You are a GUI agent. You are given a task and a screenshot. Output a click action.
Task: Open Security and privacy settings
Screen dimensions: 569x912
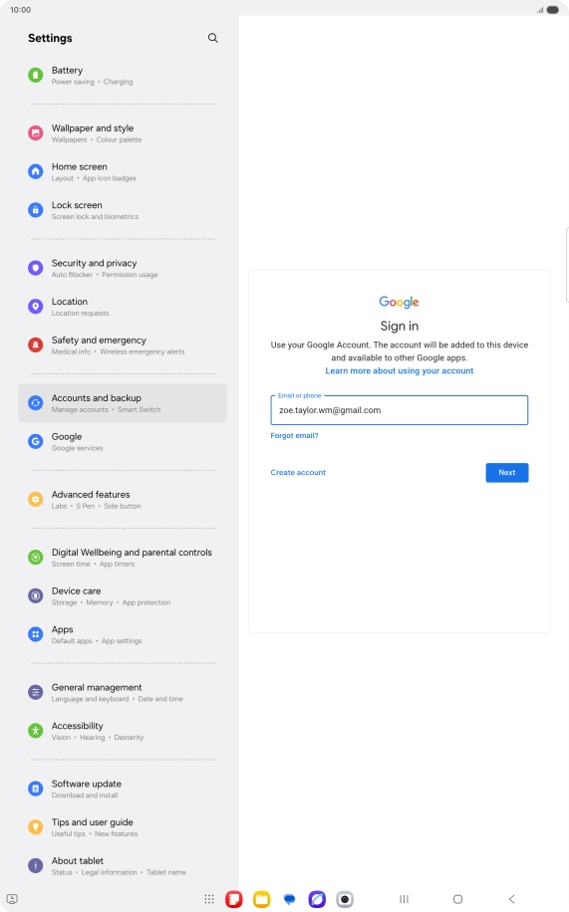click(123, 268)
